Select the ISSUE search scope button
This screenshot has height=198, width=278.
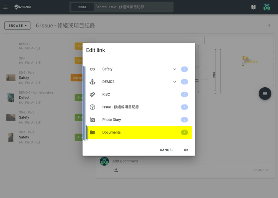pos(82,7)
